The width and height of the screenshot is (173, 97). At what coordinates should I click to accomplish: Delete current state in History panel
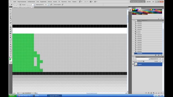[x=161, y=55]
